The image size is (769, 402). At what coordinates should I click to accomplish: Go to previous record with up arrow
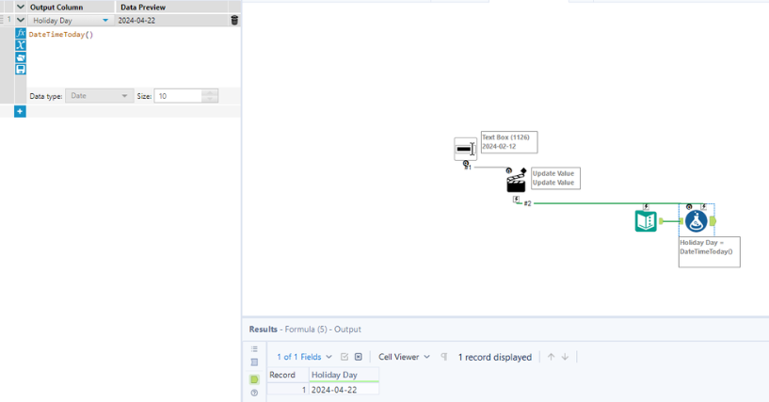[552, 357]
